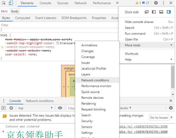The width and height of the screenshot is (176, 138).
Task: Show more panel tabs via double chevron
Action: [x=117, y=3]
